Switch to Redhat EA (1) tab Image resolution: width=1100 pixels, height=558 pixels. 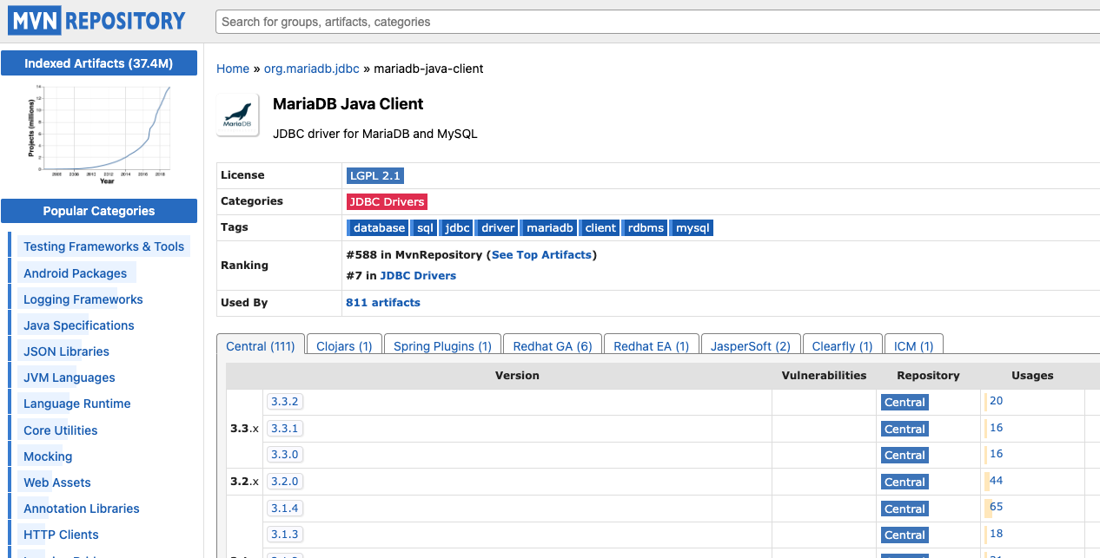coord(652,345)
